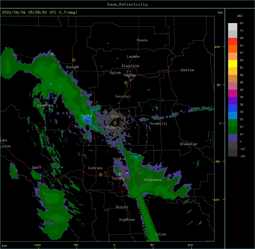255x249 pixels.
Task: Click the Vulcan label
Action: 161,234
